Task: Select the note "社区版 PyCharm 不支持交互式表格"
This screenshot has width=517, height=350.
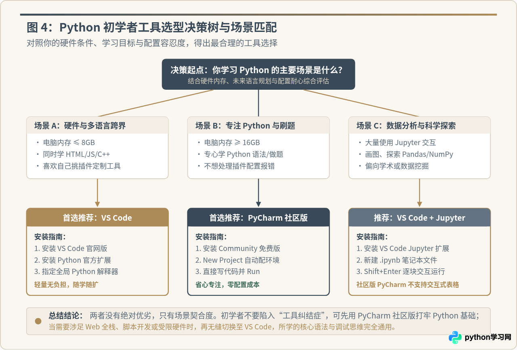Action: coord(408,285)
